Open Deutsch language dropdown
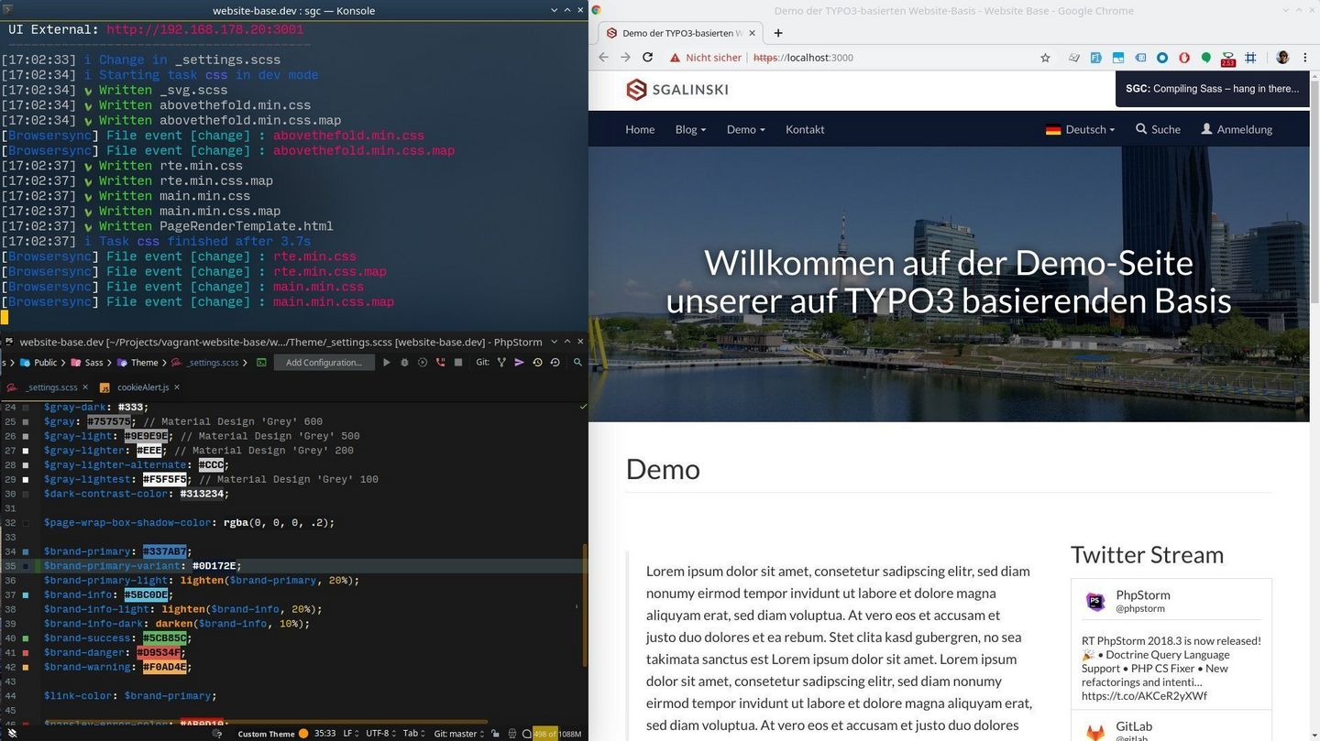 pos(1080,129)
